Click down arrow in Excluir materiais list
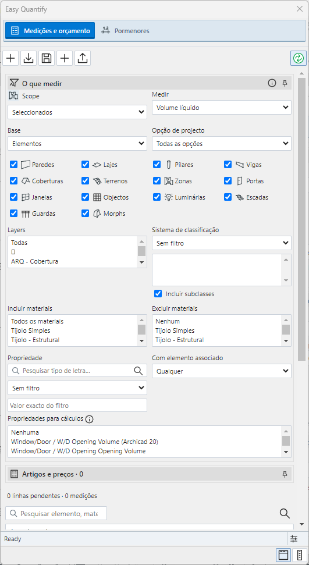Image resolution: width=309 pixels, height=565 pixels. pyautogui.click(x=286, y=341)
